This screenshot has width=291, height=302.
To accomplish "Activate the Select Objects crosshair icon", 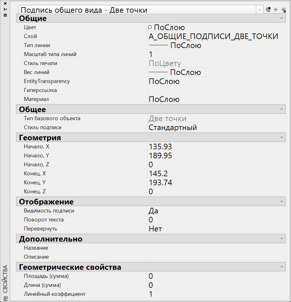I will coord(275,9).
